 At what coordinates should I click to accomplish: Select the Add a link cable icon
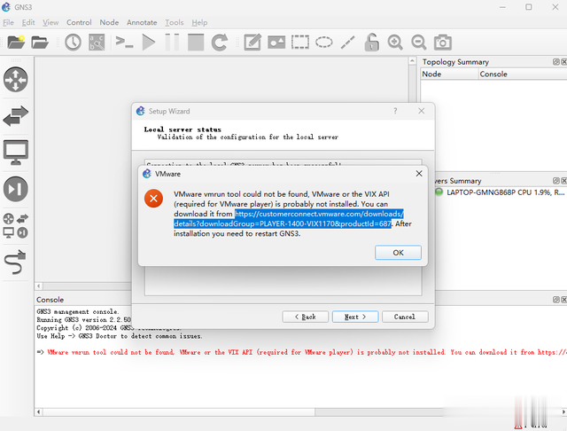pos(16,263)
